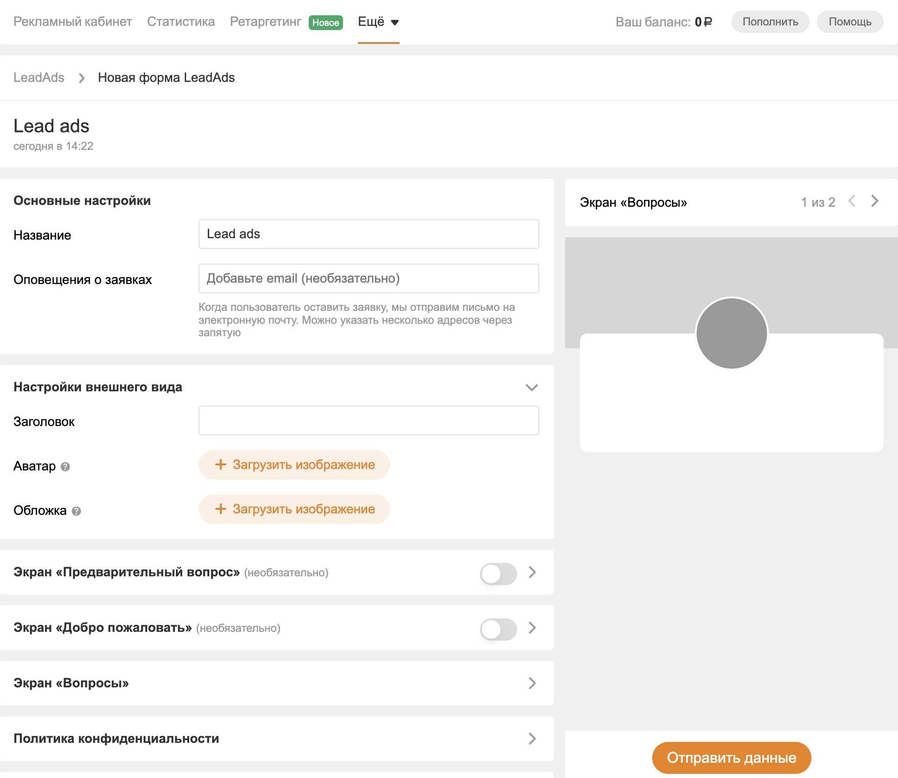Viewport: 898px width, 778px height.
Task: Enable «Предварительный вопрос» screen toggle
Action: point(498,574)
